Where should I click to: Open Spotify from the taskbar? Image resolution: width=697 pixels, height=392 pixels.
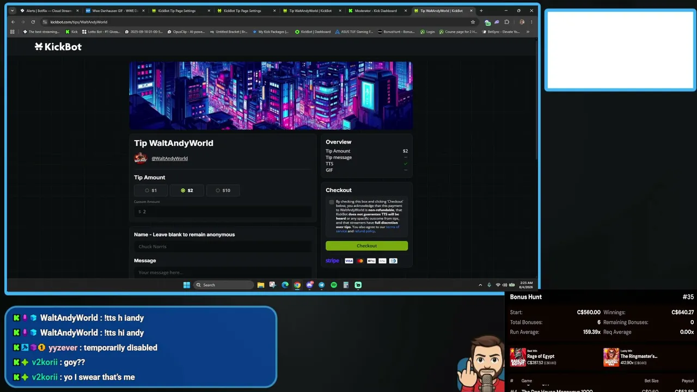[x=334, y=285]
